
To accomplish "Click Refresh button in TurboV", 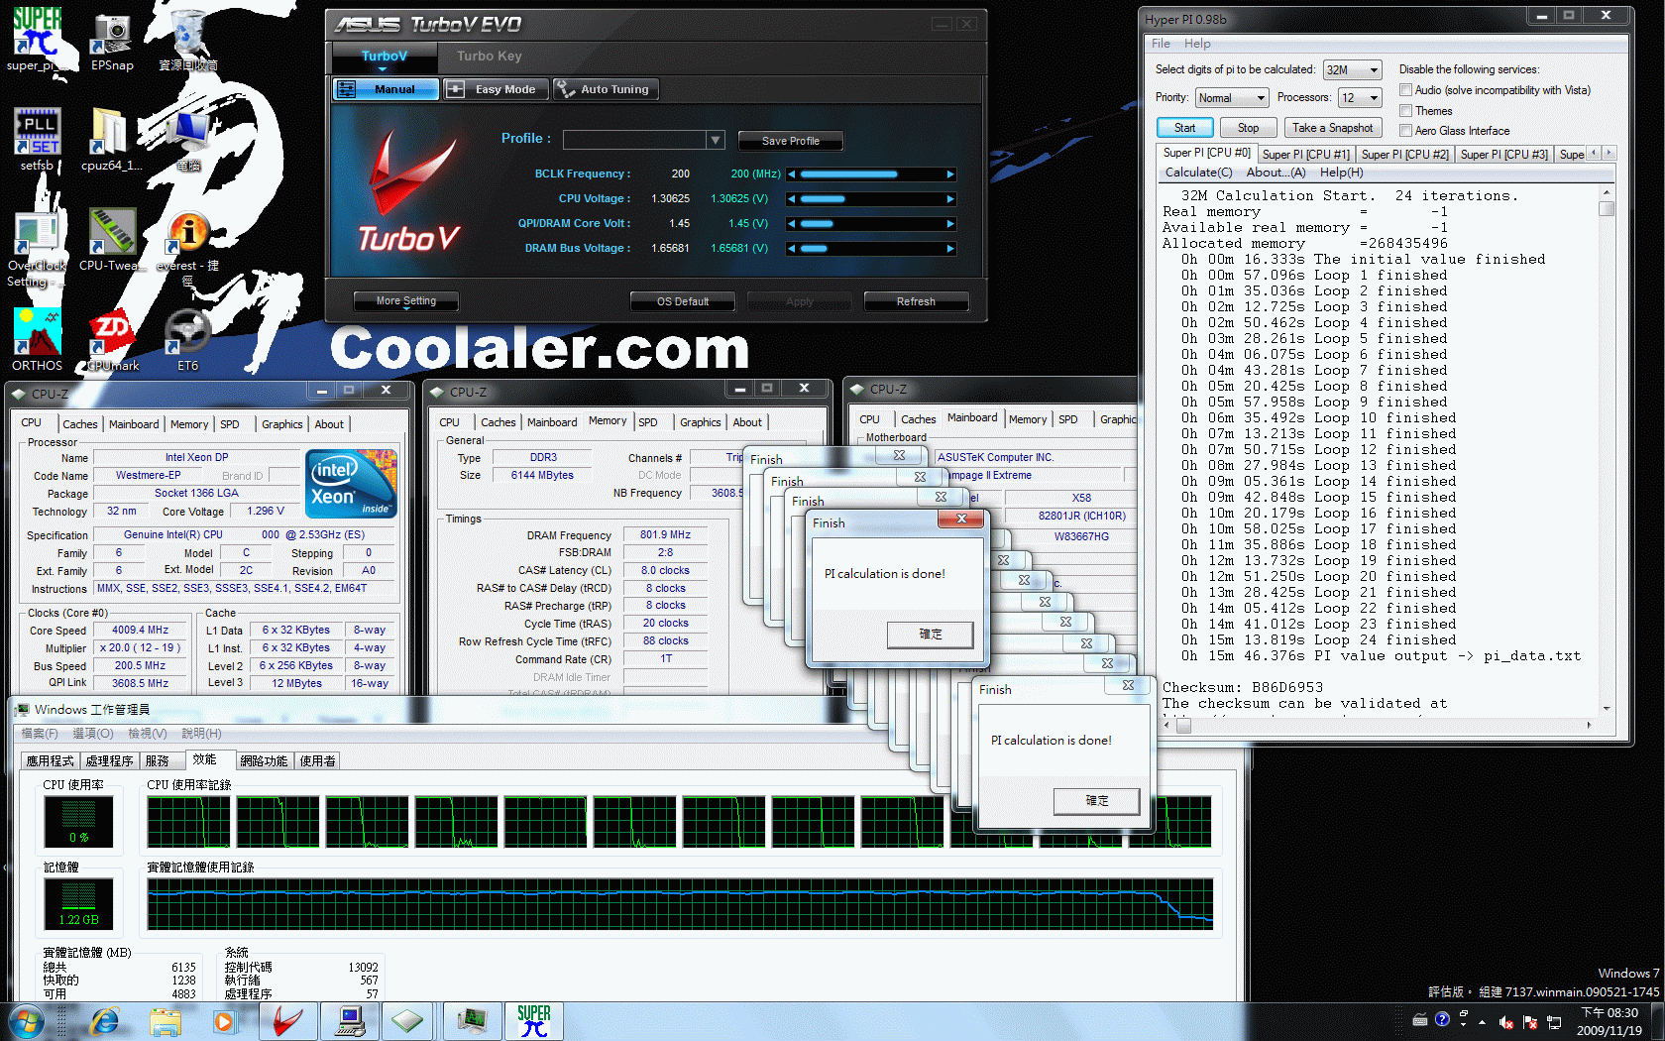I will pos(916,301).
